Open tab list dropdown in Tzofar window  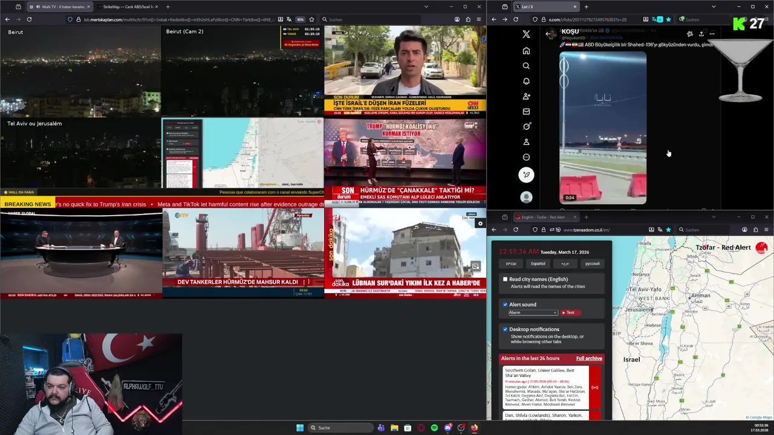point(714,217)
